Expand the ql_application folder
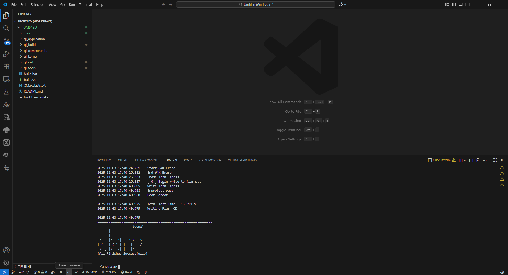Viewport: 508px width, 275px height. pyautogui.click(x=34, y=39)
